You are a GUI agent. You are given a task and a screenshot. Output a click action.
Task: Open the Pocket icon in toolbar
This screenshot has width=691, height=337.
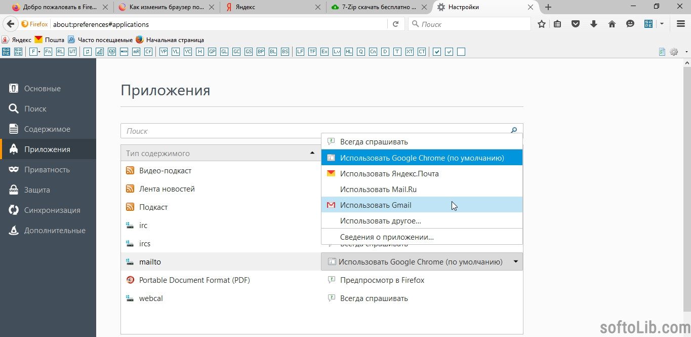tap(576, 24)
